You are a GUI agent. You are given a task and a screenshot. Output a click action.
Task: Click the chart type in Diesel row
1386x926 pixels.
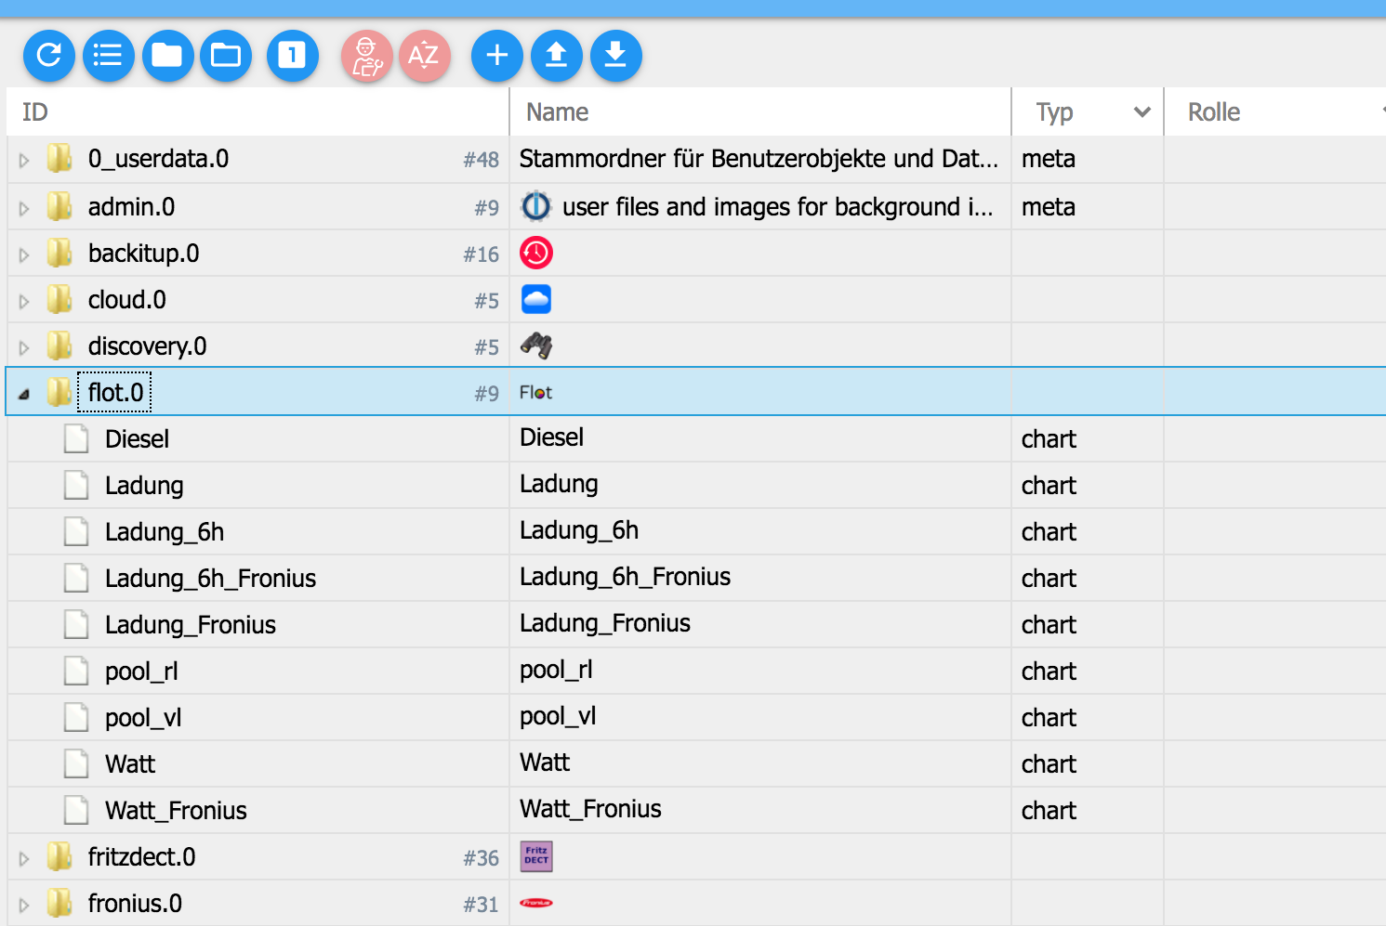point(1049,438)
